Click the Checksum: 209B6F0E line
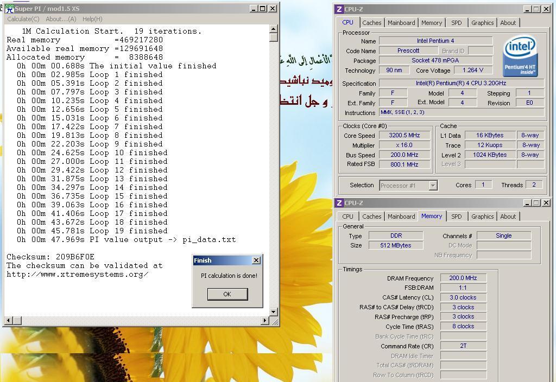 tap(50, 257)
